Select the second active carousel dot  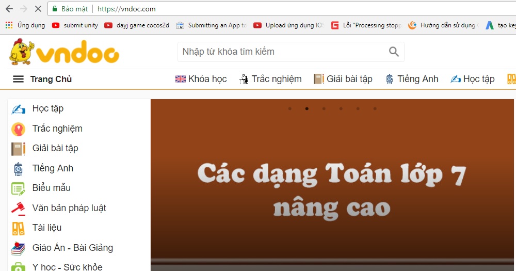coord(307,109)
